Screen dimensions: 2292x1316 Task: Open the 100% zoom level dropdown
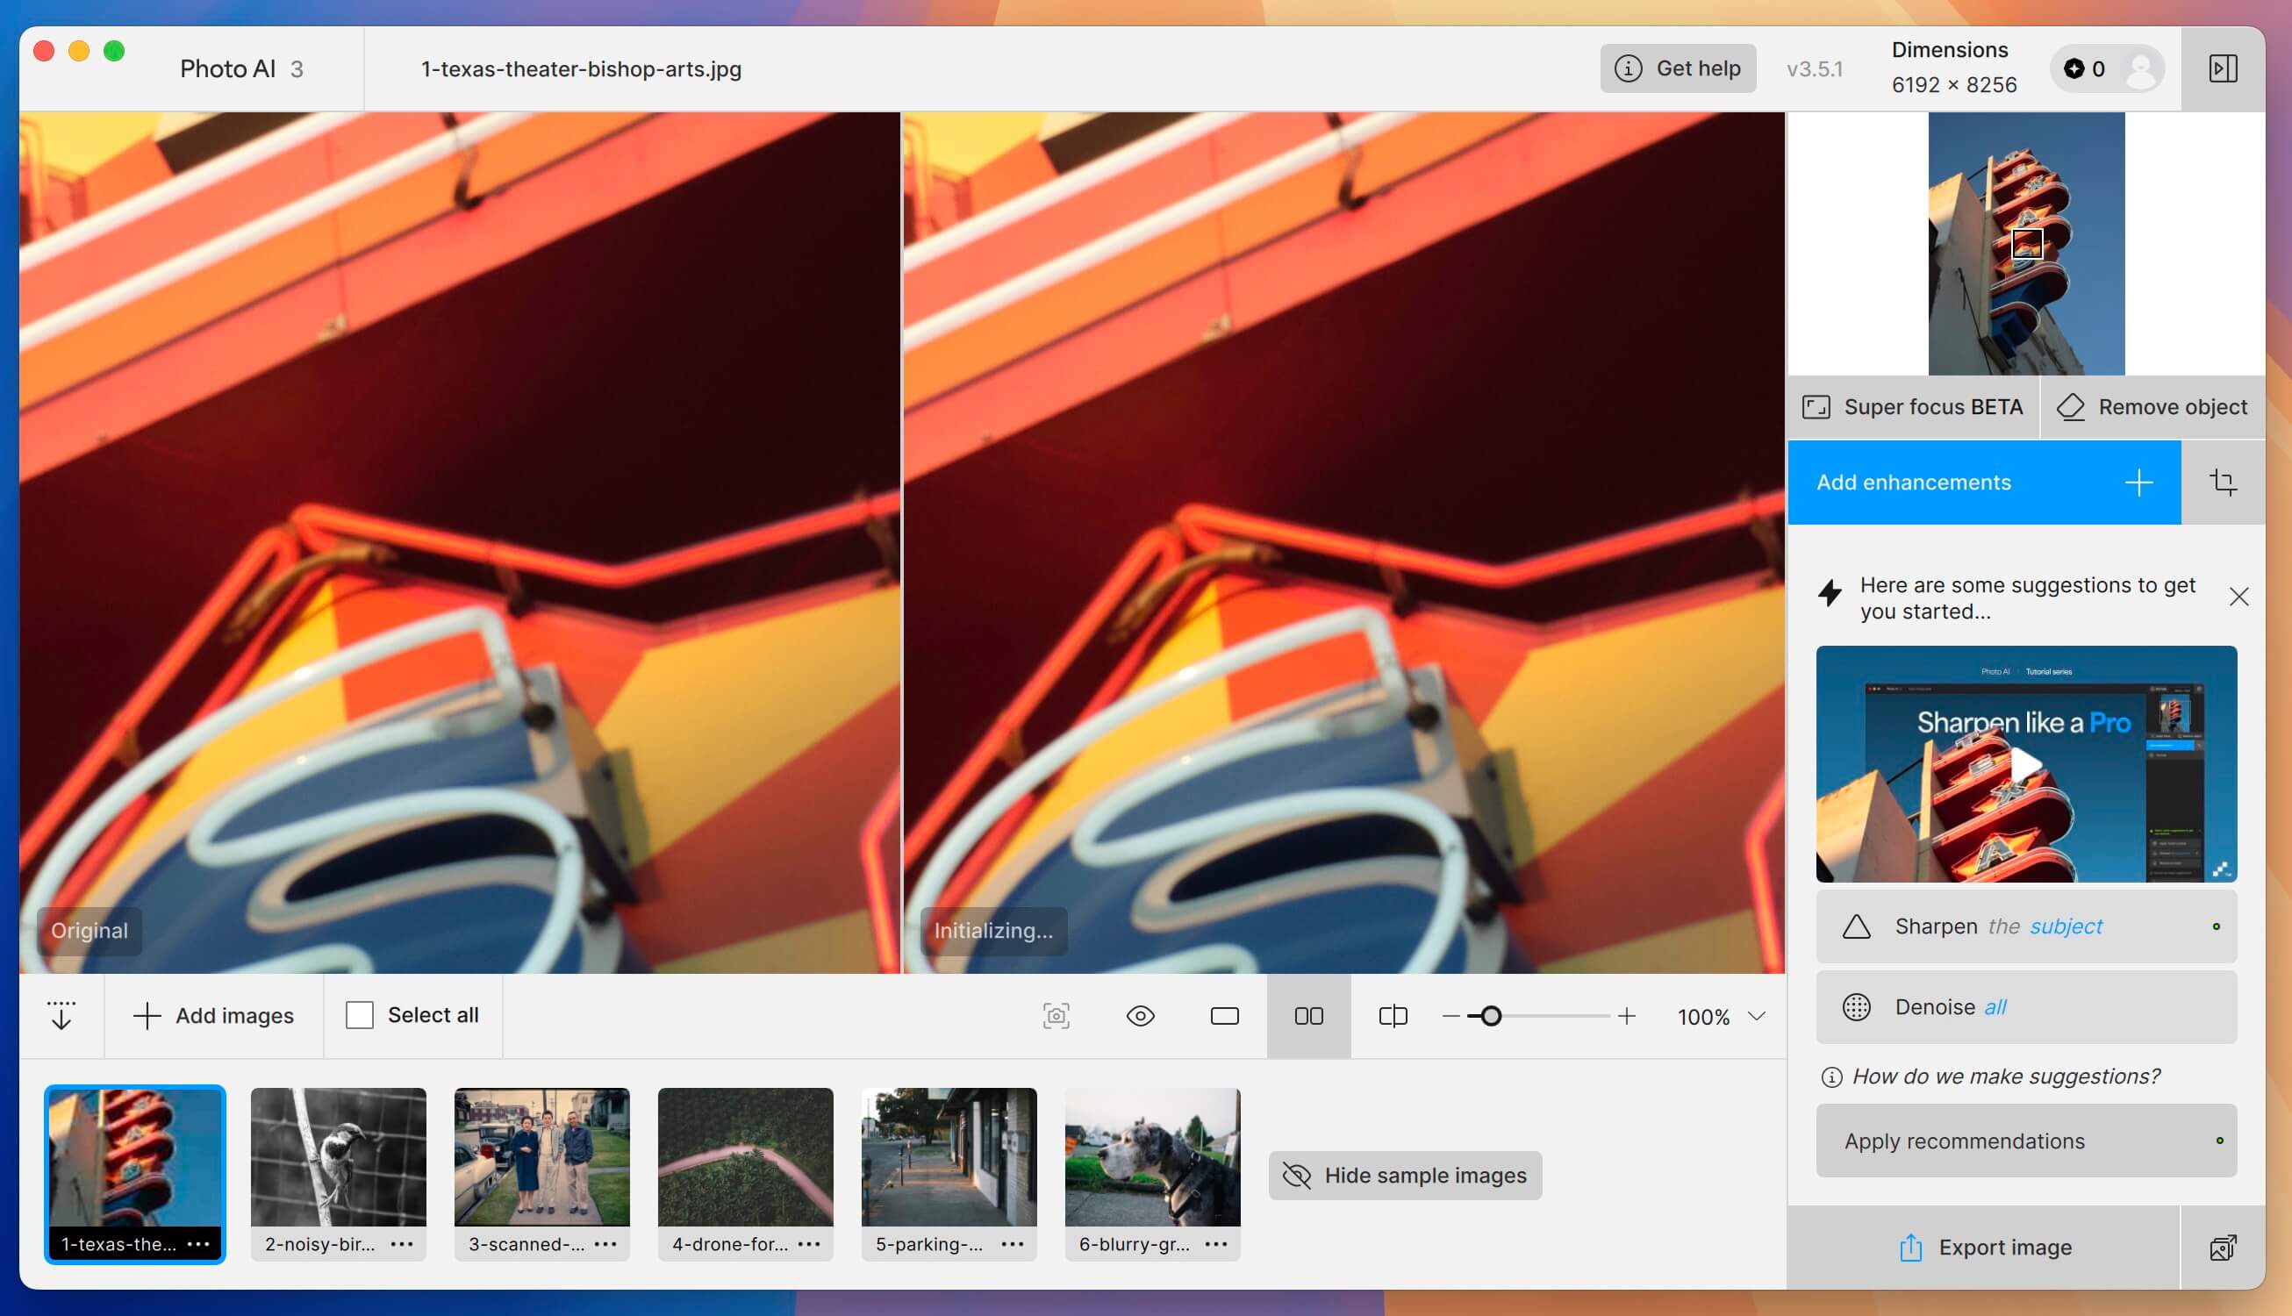1721,1017
